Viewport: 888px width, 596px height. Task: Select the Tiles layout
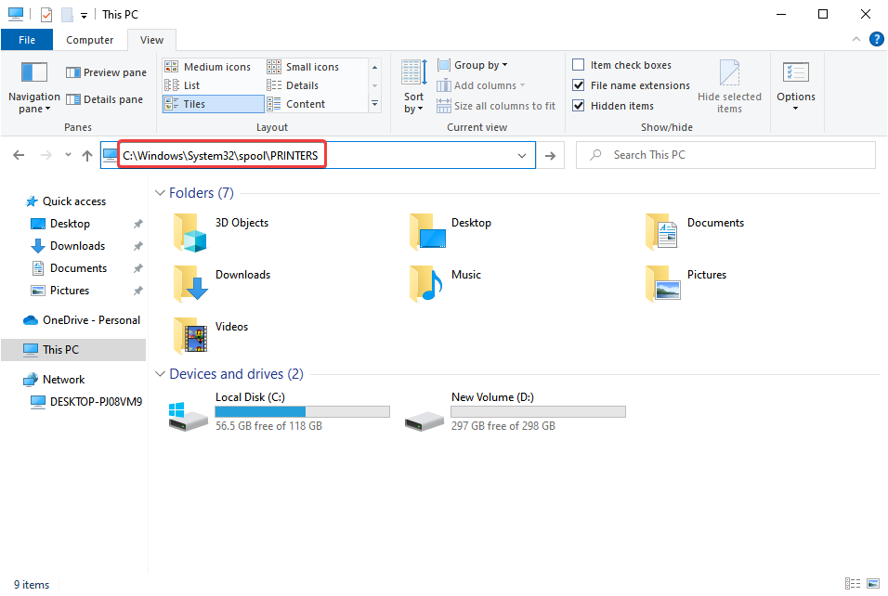pyautogui.click(x=213, y=104)
